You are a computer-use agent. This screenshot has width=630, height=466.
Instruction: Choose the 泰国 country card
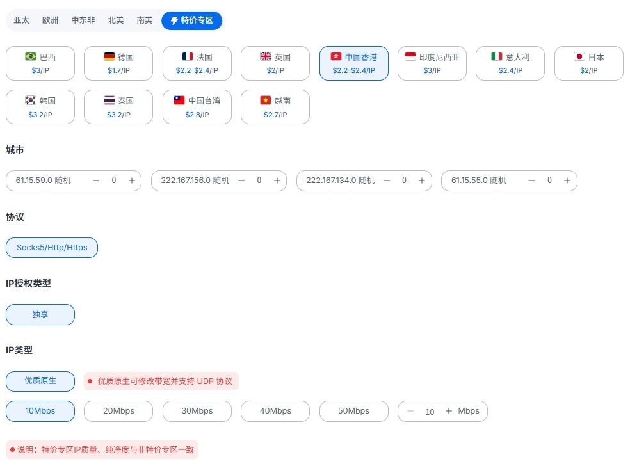[x=118, y=107]
